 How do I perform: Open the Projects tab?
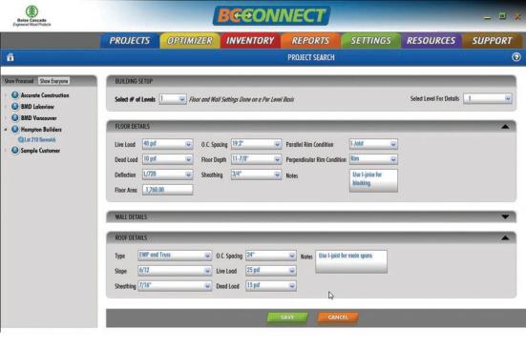(x=130, y=41)
